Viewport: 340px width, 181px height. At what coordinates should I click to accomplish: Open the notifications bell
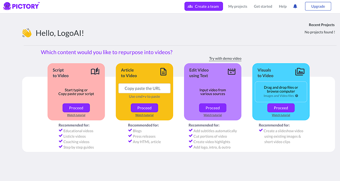point(295,6)
